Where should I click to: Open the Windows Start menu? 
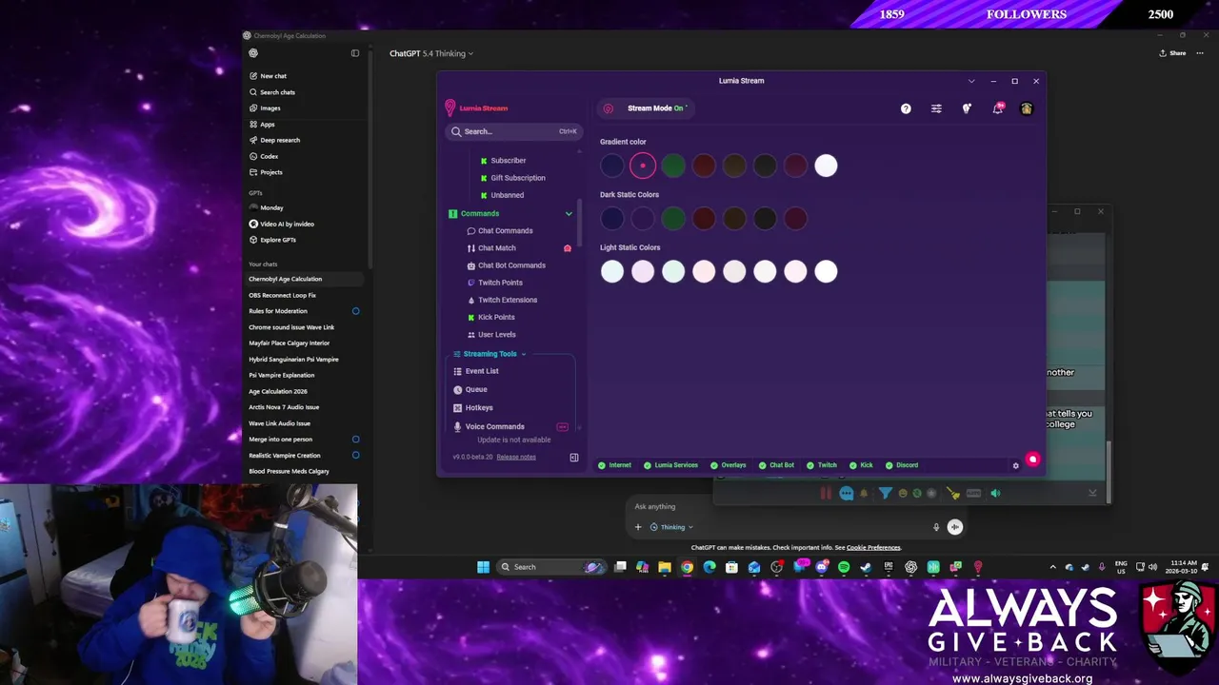pyautogui.click(x=483, y=567)
